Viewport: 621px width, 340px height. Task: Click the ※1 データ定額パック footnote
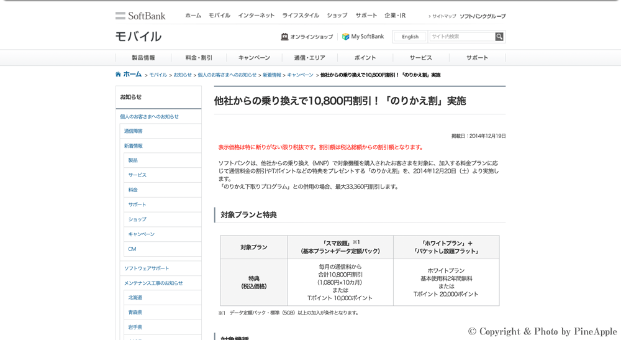click(x=288, y=313)
